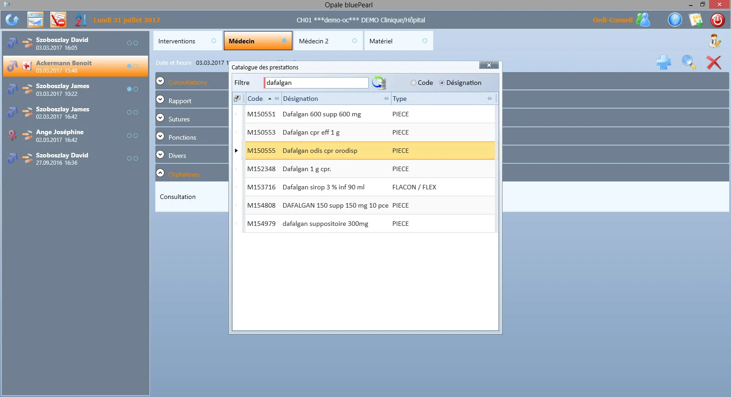
Task: Select row Dafalgan 600 supp 600 mg
Action: click(x=370, y=114)
